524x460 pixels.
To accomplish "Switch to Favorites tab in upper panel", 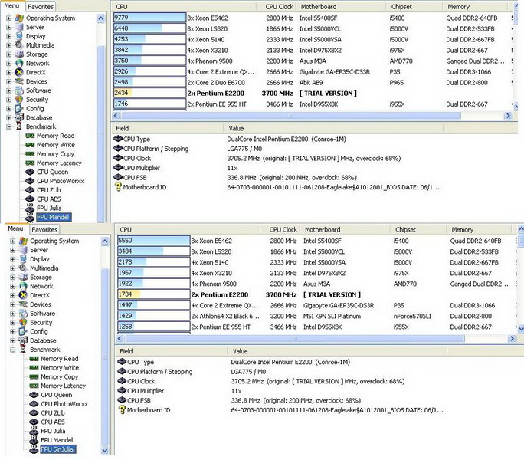I will click(40, 6).
